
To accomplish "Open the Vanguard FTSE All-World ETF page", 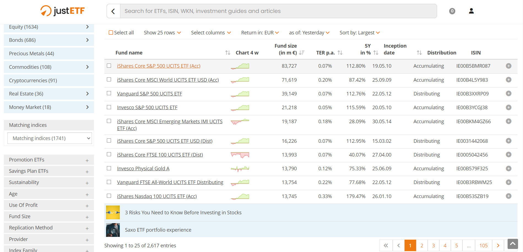I will point(170,182).
